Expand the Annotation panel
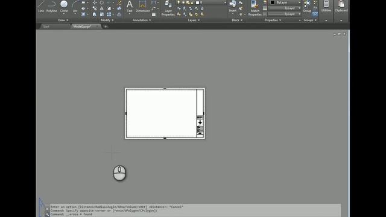The image size is (386, 217). tap(142, 20)
